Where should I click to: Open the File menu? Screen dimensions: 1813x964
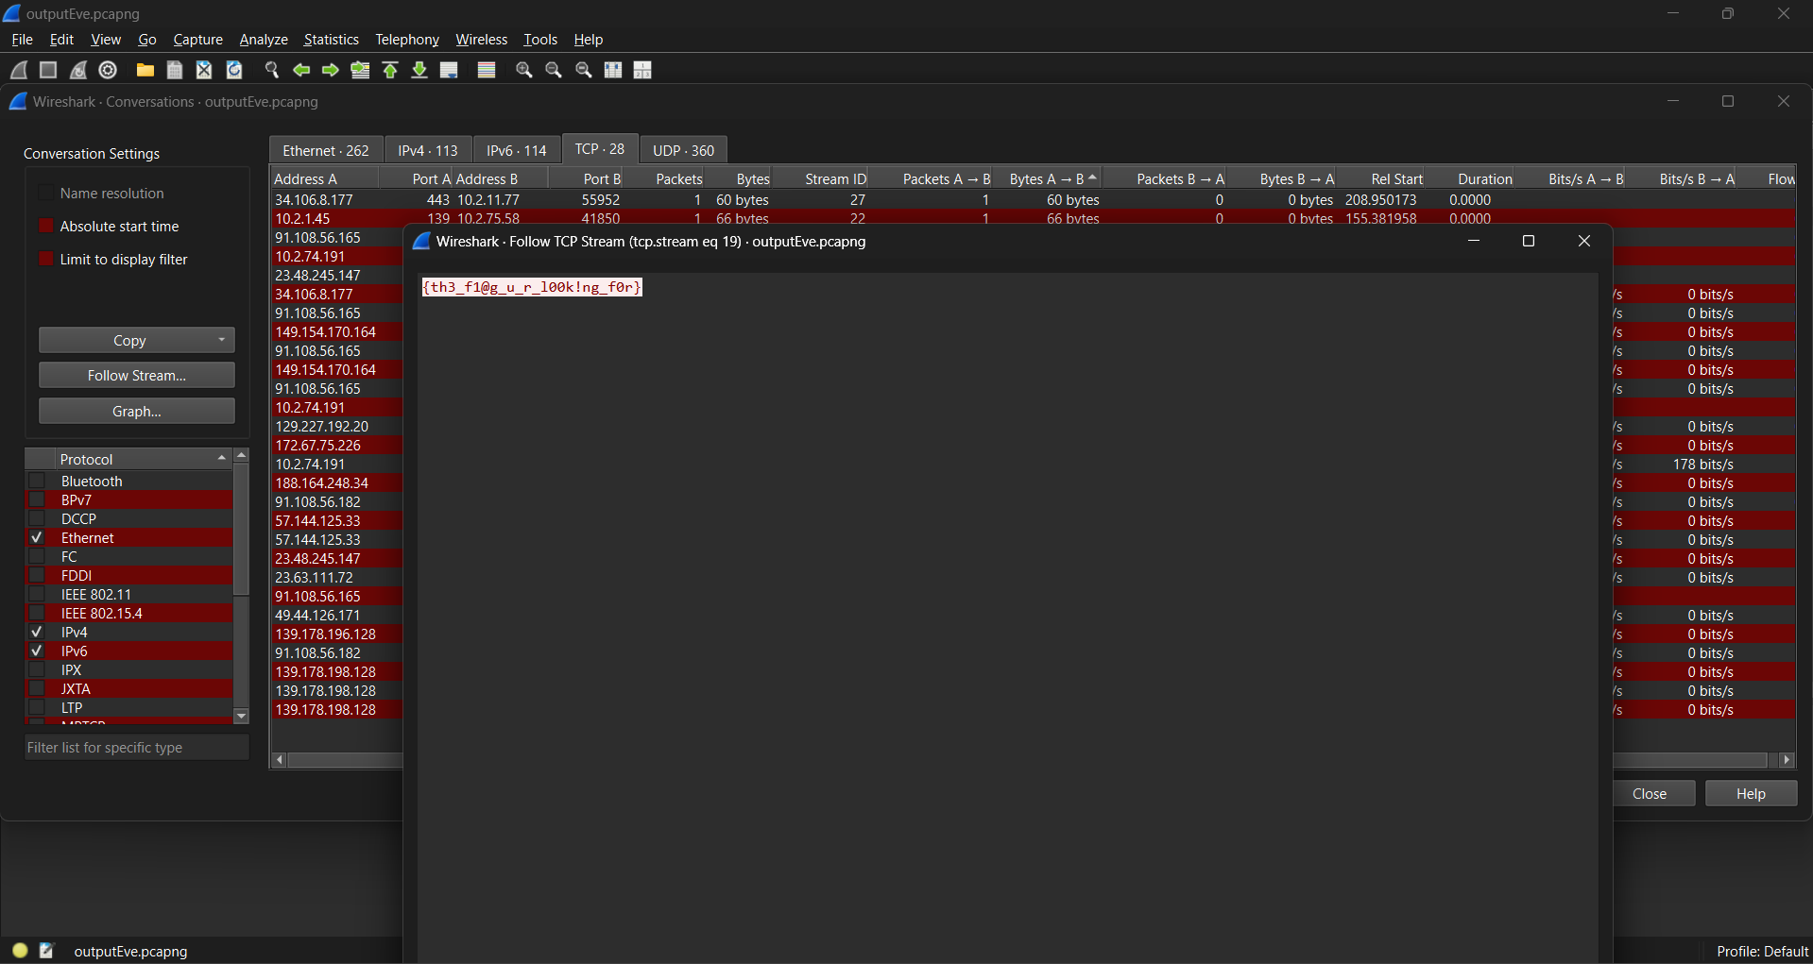(22, 39)
